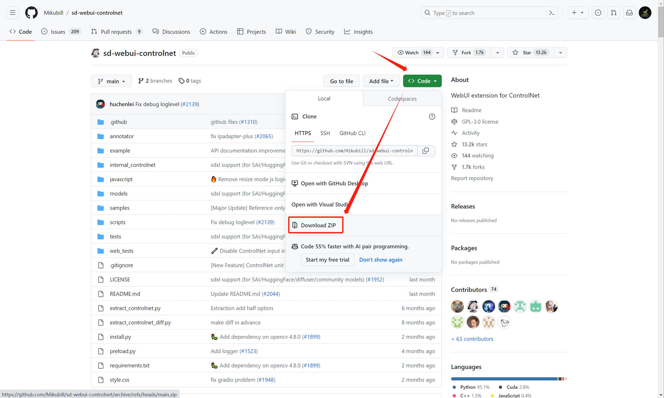Open the user profile avatar menu
This screenshot has height=398, width=664.
(x=645, y=13)
